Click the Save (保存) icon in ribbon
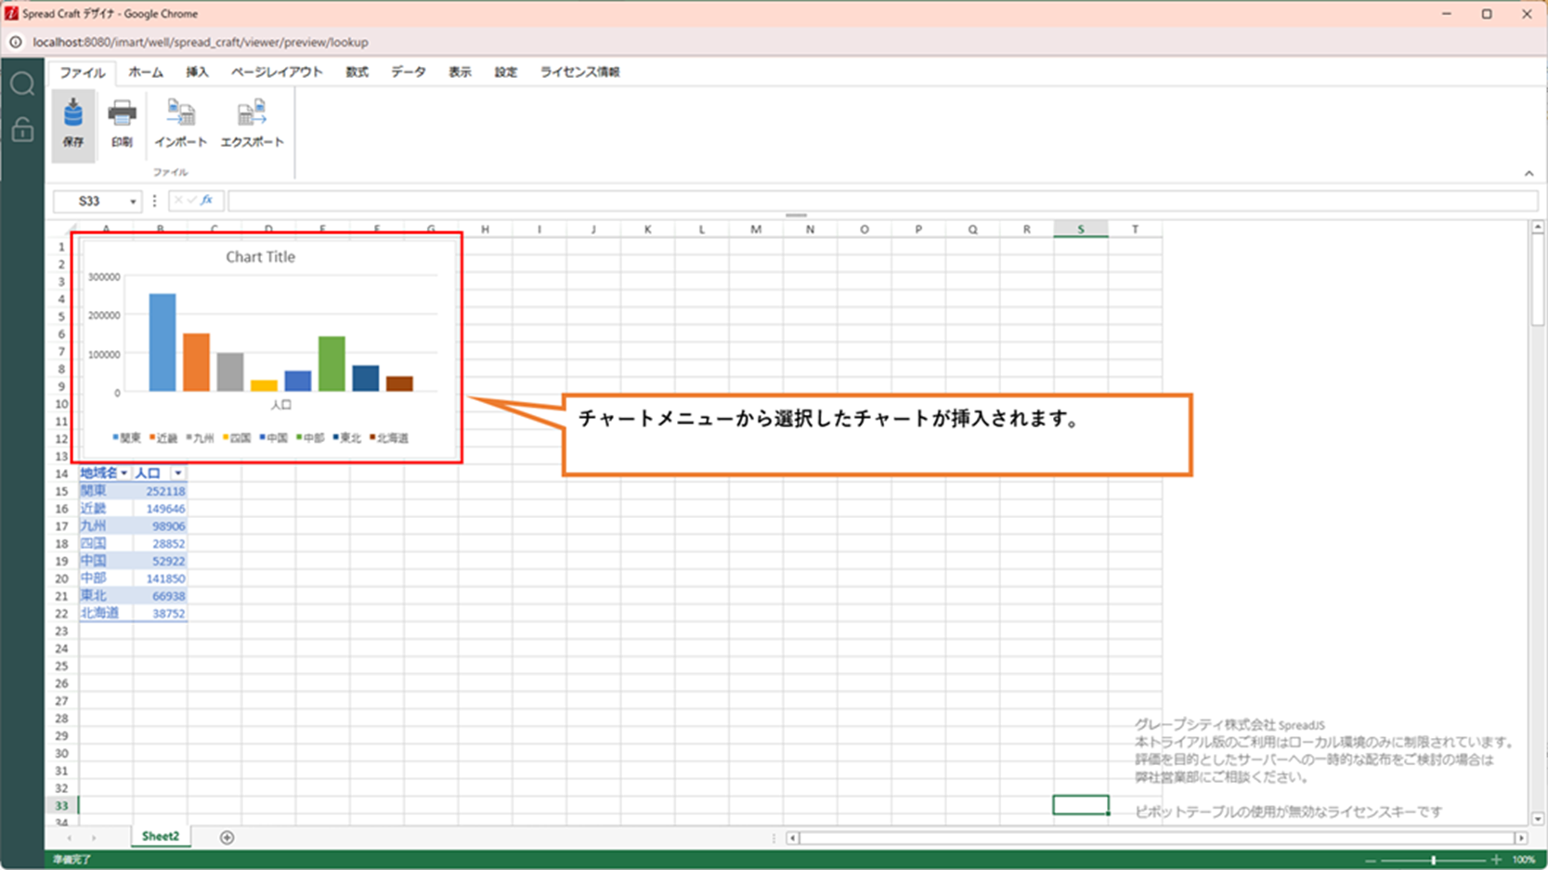Viewport: 1548px width, 870px height. tap(73, 123)
